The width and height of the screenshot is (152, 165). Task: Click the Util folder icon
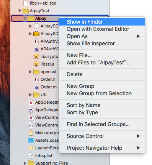[x=36, y=95]
